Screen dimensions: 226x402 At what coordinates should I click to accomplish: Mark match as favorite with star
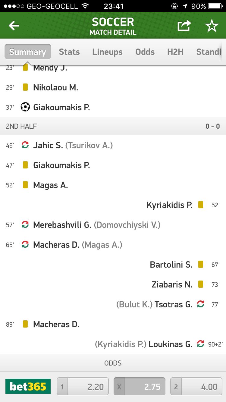pyautogui.click(x=212, y=26)
